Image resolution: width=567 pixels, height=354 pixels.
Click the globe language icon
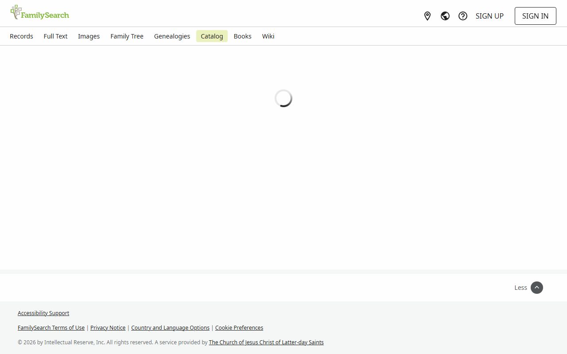[x=445, y=16]
